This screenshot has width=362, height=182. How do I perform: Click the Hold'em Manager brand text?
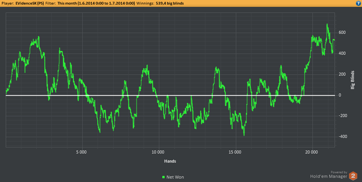[328, 176]
